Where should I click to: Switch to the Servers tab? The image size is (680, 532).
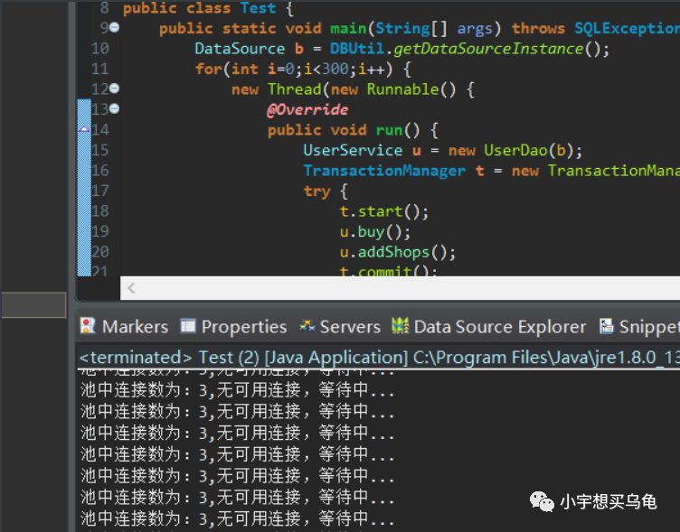click(x=340, y=327)
